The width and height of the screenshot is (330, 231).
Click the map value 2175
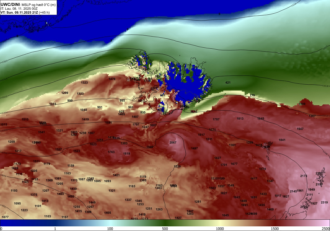(x=304, y=176)
